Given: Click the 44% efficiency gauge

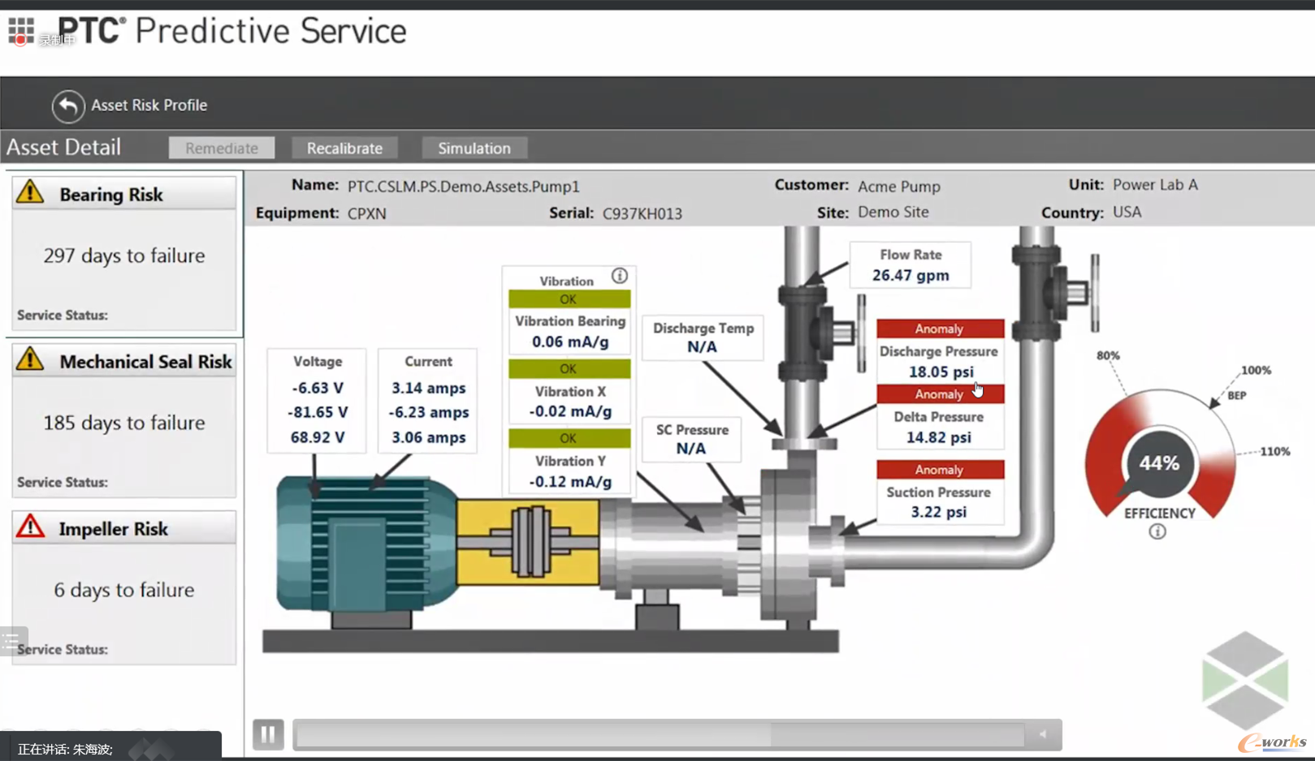Looking at the screenshot, I should pos(1159,463).
